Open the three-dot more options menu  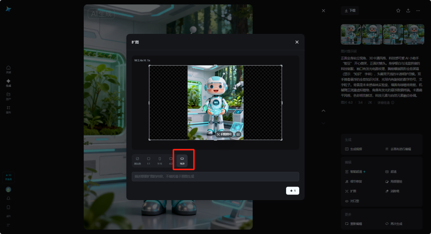(418, 11)
